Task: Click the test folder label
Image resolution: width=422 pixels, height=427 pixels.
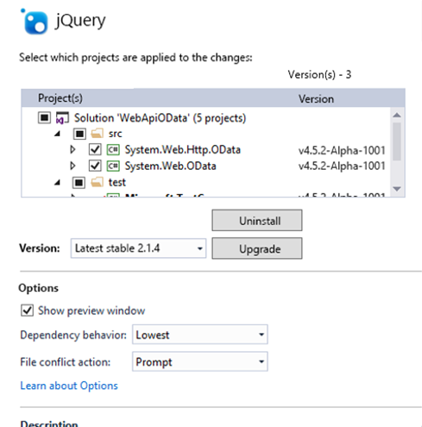Action: click(117, 182)
